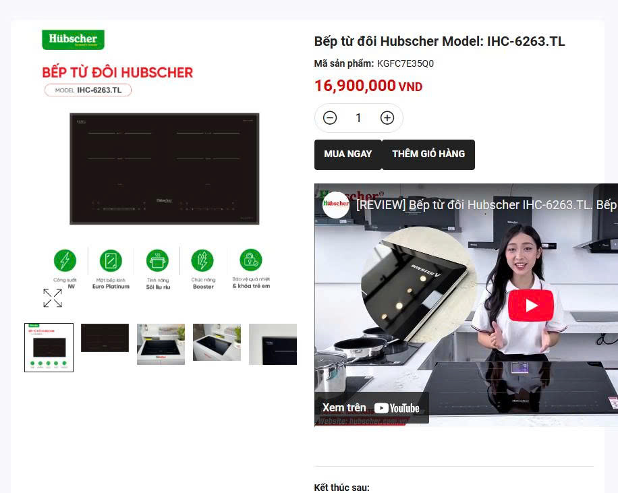Screen dimensions: 618x493
Task: Click the THÊM GIỎ HÀNG button
Action: click(428, 154)
